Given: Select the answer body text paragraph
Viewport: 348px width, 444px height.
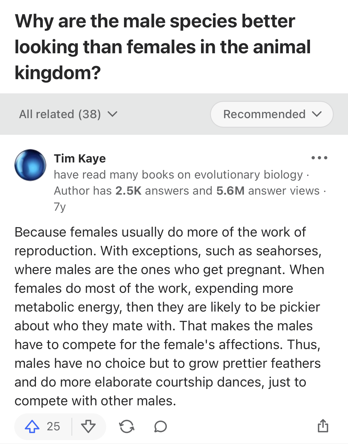Looking at the screenshot, I should [x=169, y=316].
